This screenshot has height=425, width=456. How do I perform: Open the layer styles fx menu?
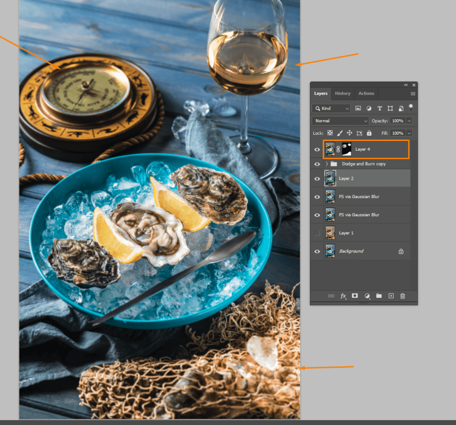[x=343, y=296]
